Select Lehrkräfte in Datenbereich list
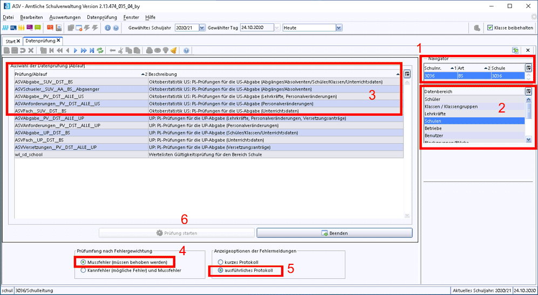 click(x=435, y=114)
